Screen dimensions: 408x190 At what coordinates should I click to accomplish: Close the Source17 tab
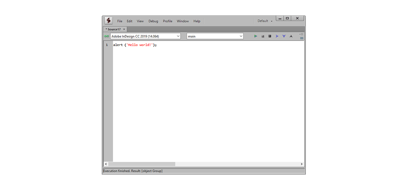pyautogui.click(x=124, y=29)
